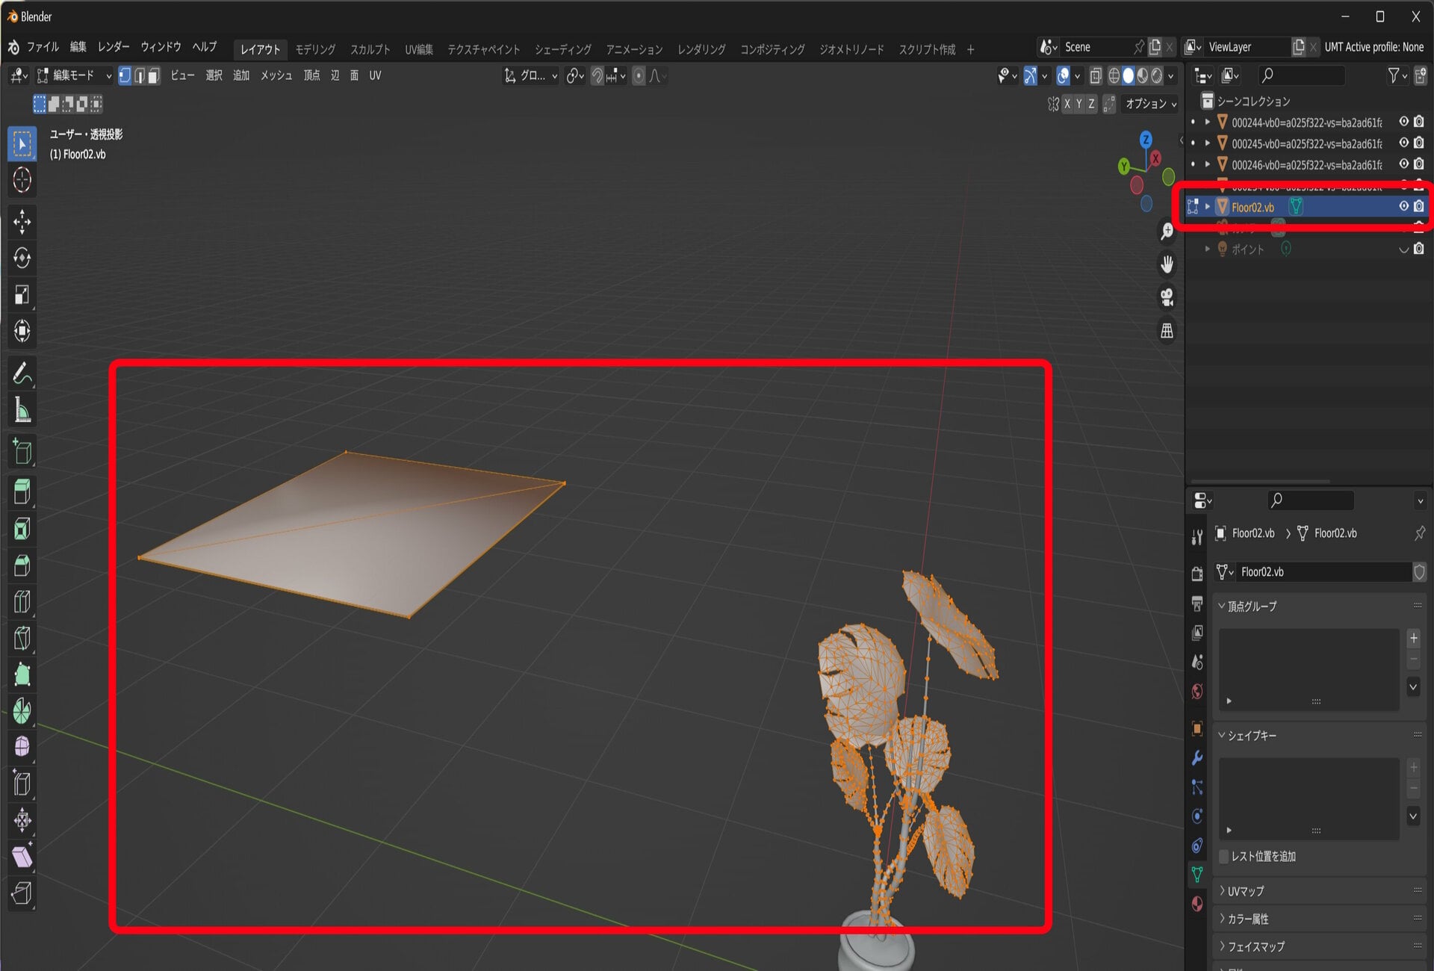The height and width of the screenshot is (971, 1434).
Task: Toggle camera view with the camera icon
Action: pyautogui.click(x=1167, y=297)
